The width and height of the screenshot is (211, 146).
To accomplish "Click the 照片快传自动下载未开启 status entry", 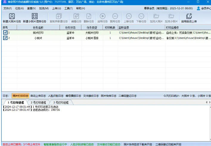I will point(138,144).
